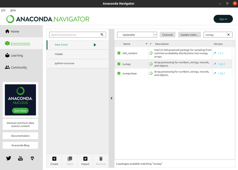
Task: Switch to the Community tab
Action: (21, 67)
